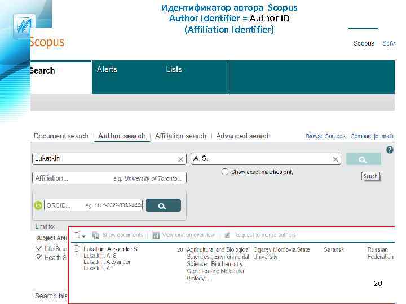Open the Compare journals link

[x=372, y=136]
